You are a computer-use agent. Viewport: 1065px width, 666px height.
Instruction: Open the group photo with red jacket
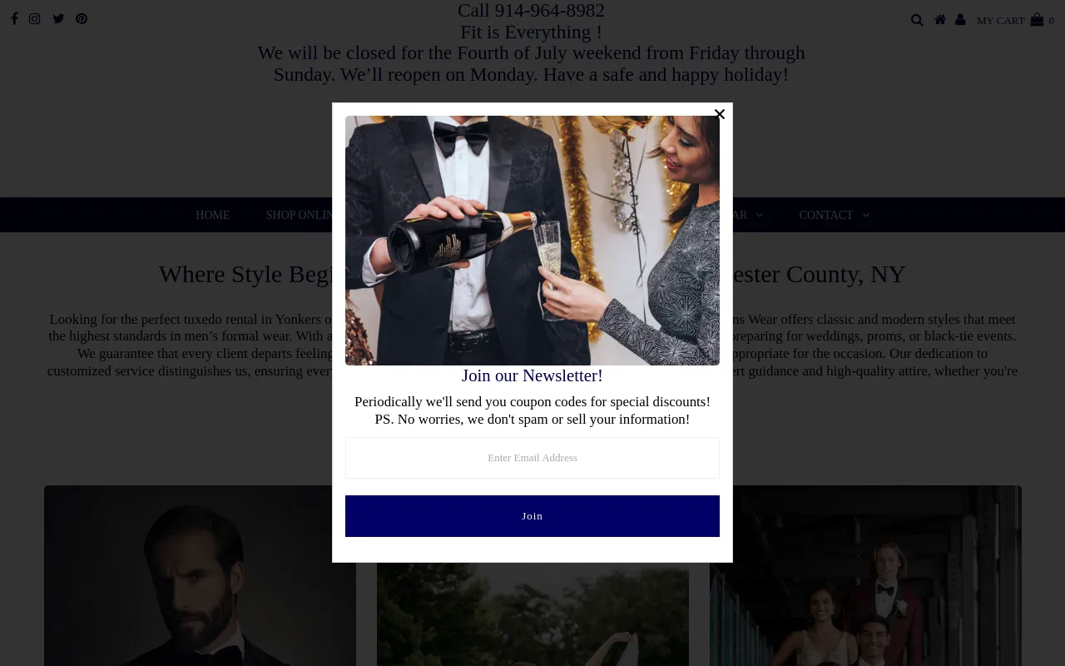click(865, 575)
